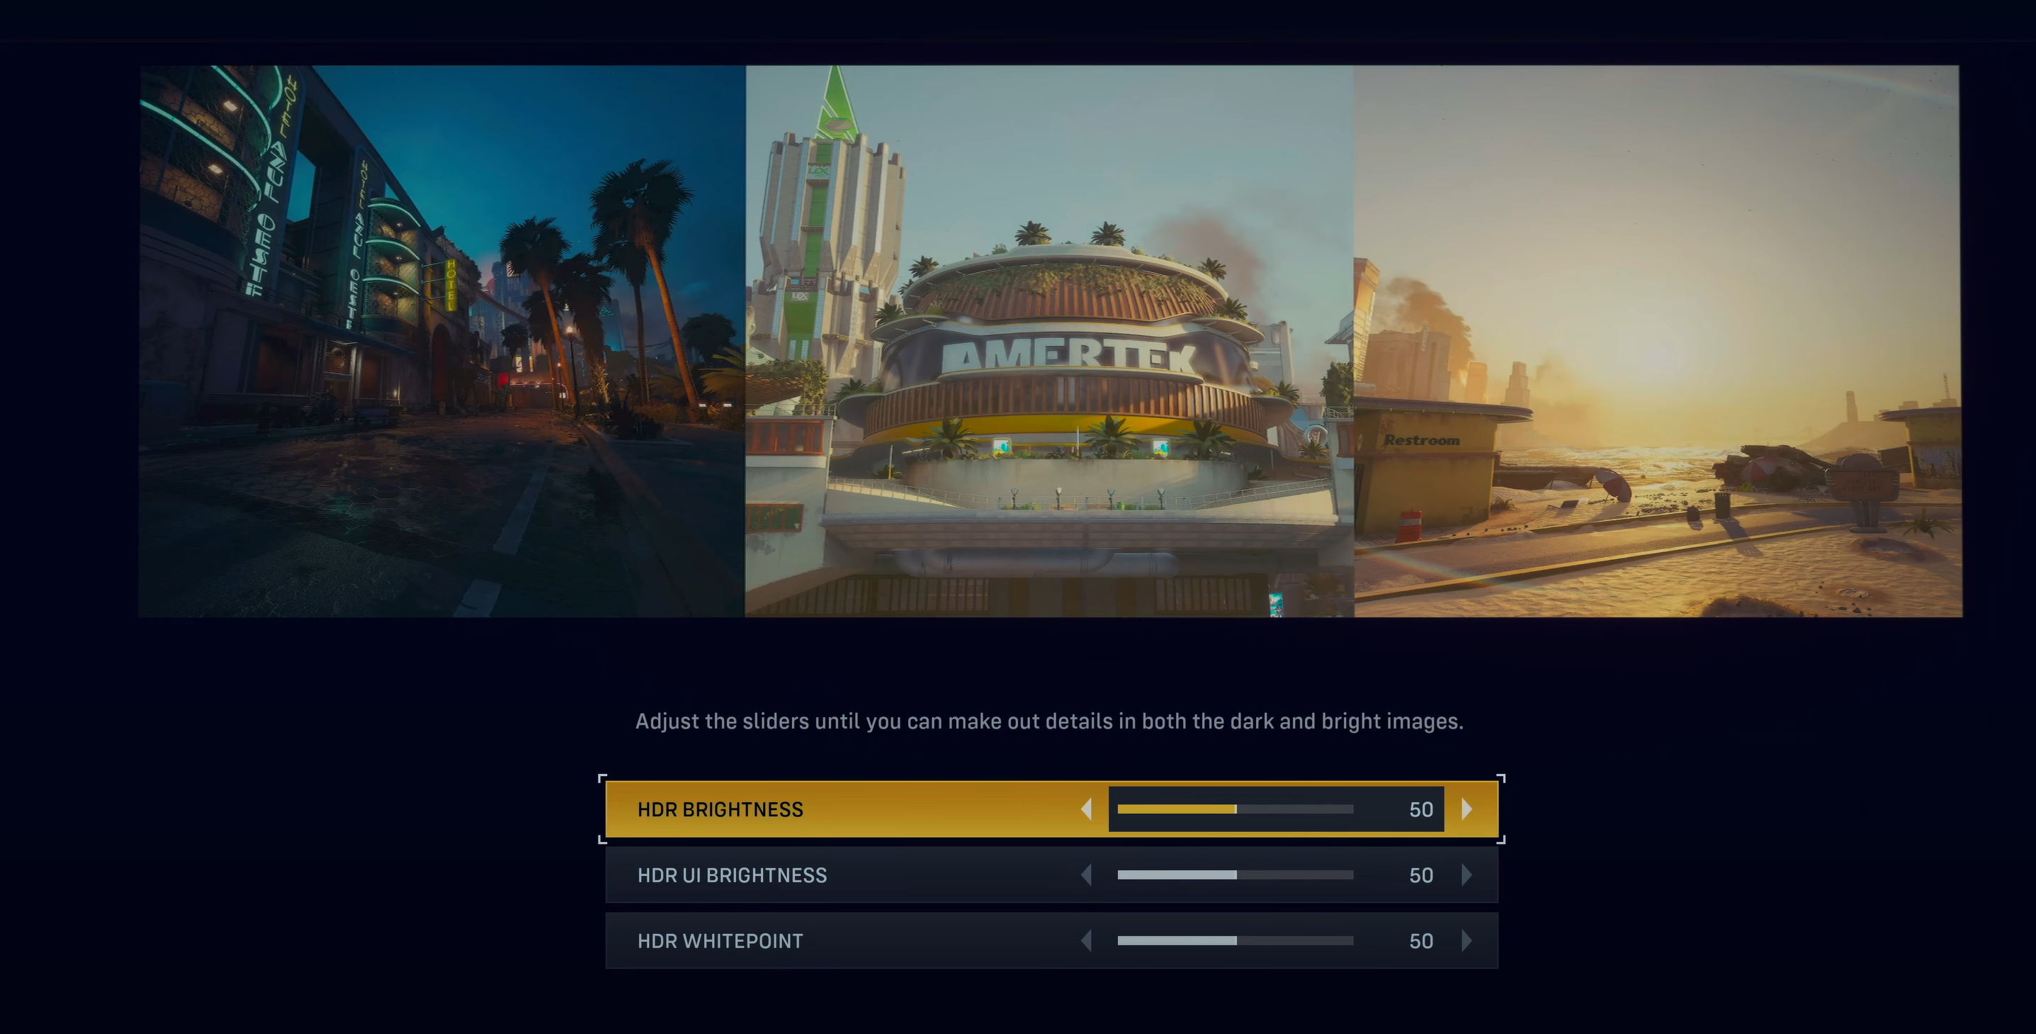Click the HDR Brightness value 50

click(1421, 809)
